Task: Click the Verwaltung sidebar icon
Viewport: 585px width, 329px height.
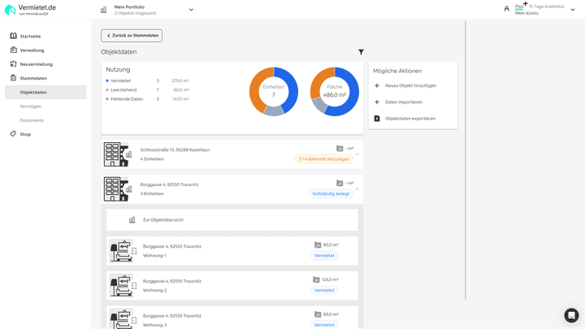Action: point(14,50)
